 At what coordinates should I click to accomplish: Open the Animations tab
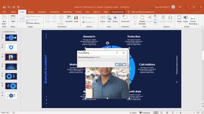[55, 12]
